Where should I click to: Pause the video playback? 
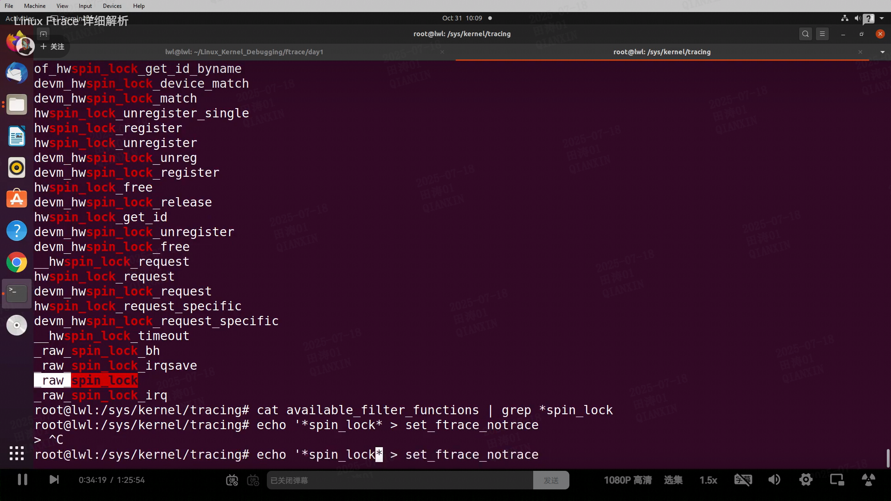point(22,480)
